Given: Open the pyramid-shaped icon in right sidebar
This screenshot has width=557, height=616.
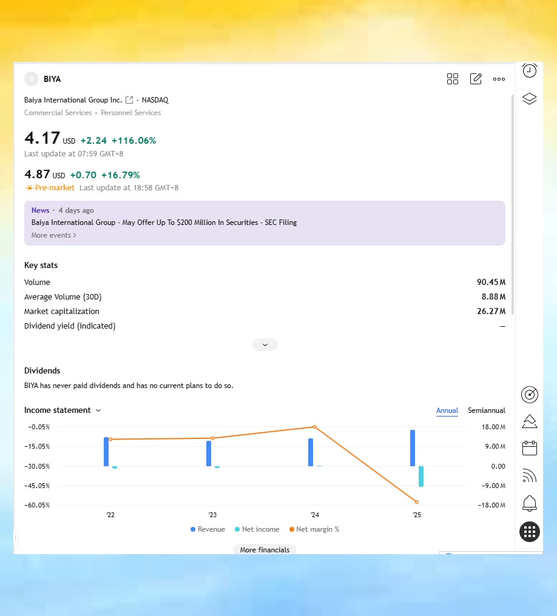Looking at the screenshot, I should (x=530, y=421).
